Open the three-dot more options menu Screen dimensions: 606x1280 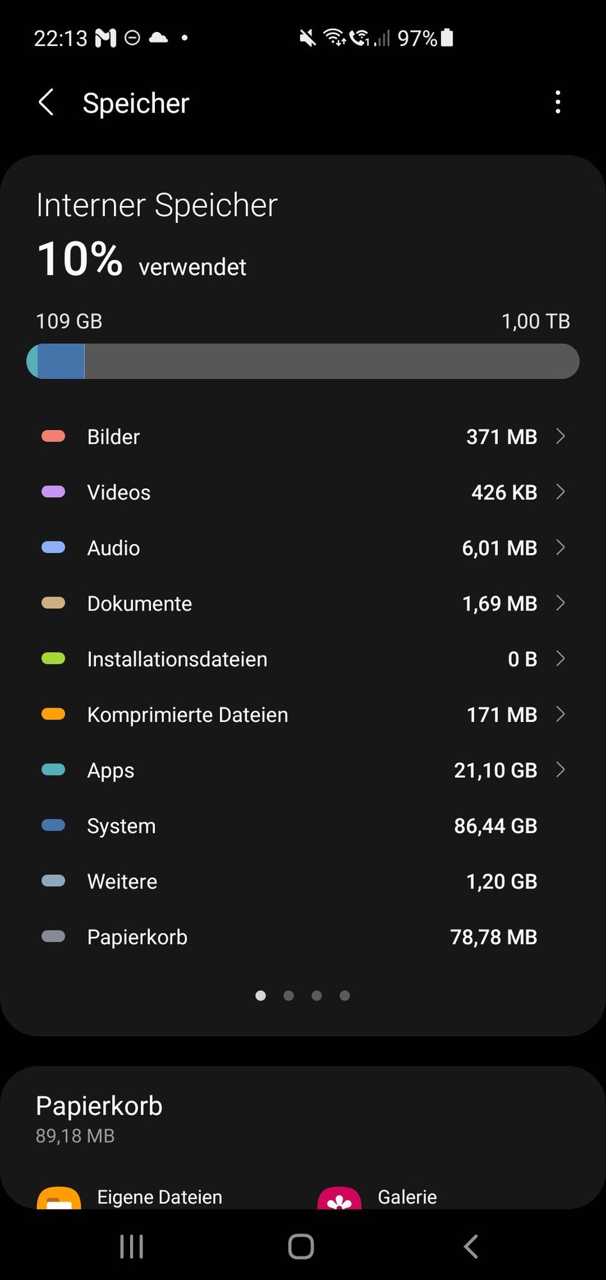558,102
